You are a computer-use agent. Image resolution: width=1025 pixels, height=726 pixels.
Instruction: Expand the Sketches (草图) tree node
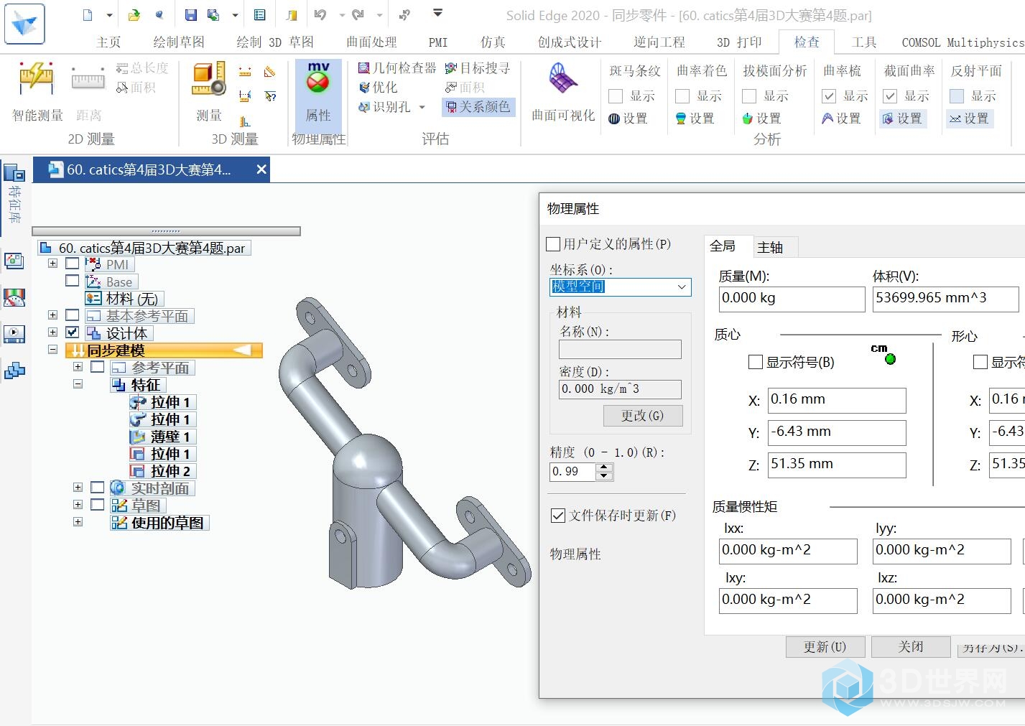click(78, 505)
